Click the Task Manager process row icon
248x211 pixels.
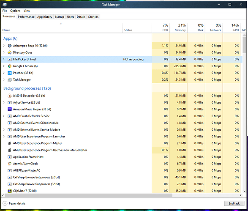(10, 79)
